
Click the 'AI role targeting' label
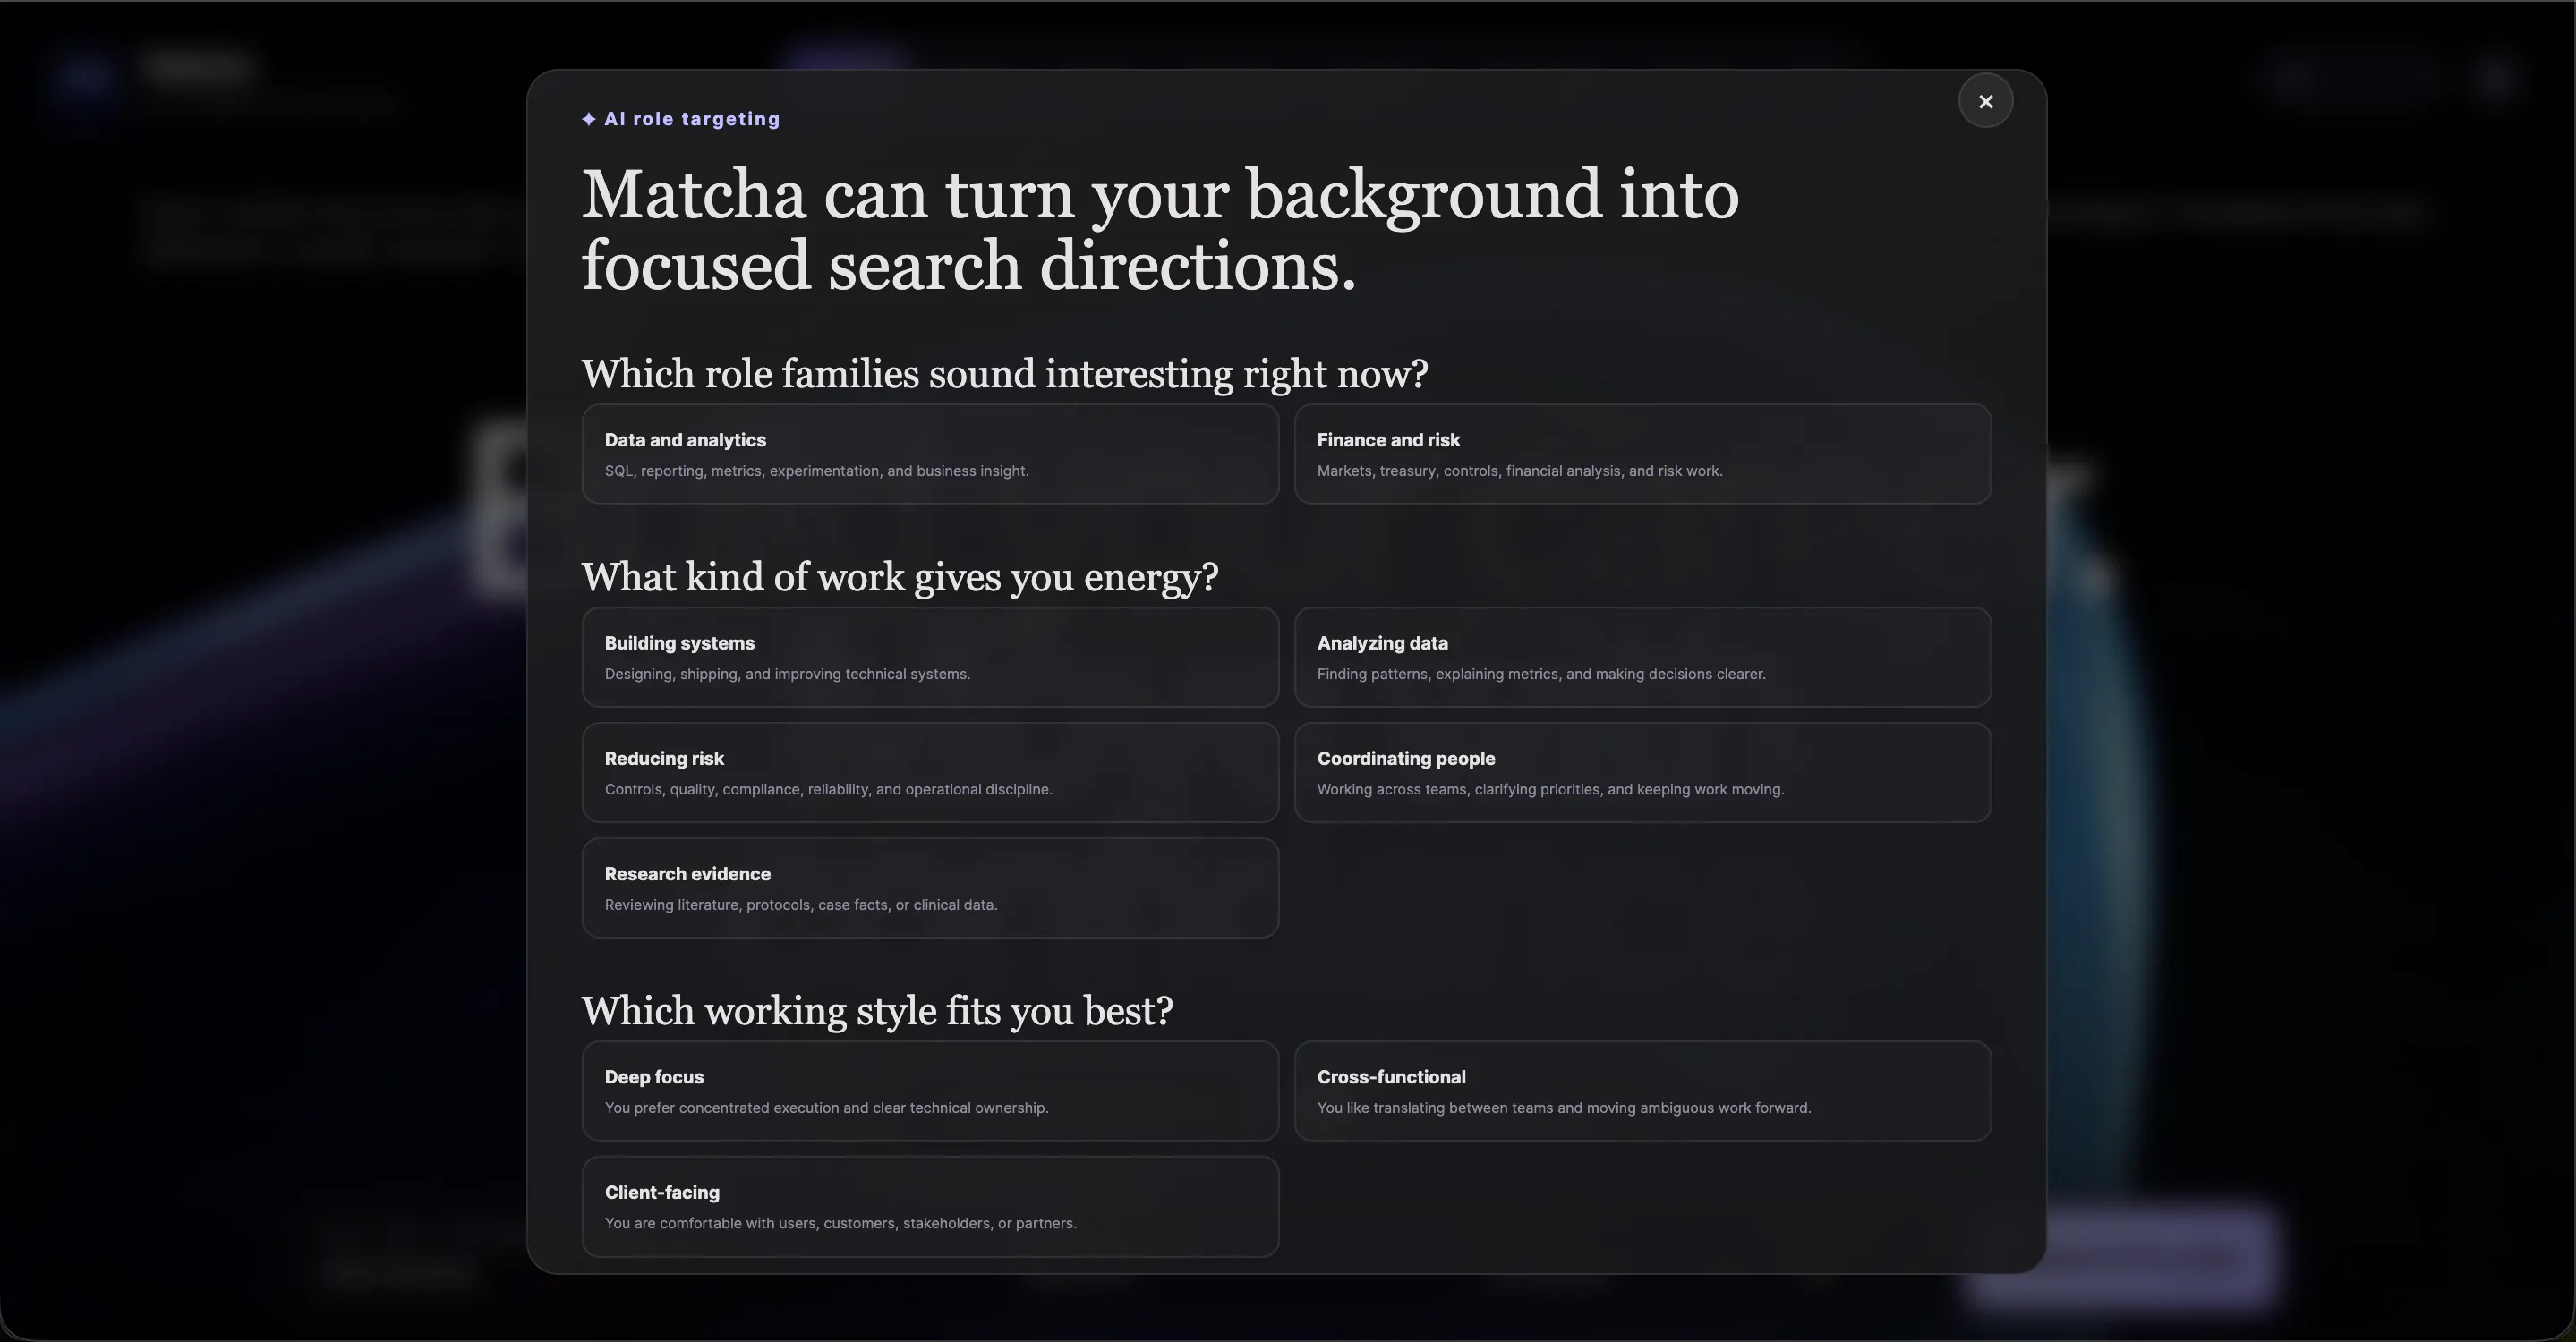pyautogui.click(x=692, y=119)
